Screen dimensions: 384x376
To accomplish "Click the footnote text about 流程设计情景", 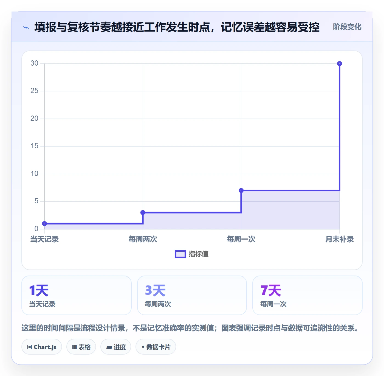I will [x=191, y=328].
